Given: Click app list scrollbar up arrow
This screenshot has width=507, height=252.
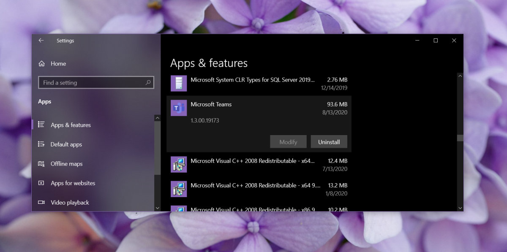Looking at the screenshot, I should 460,76.
